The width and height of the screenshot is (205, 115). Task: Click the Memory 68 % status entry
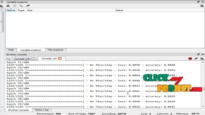(188, 114)
